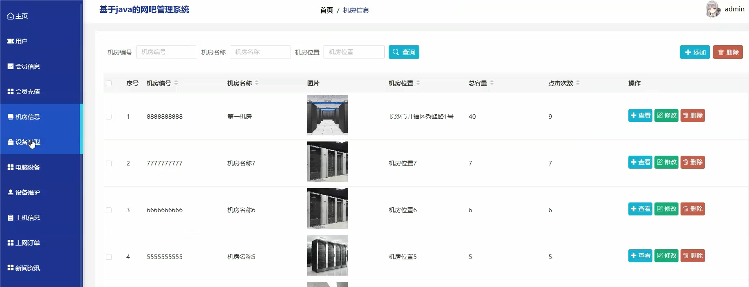Screen dimensions: 749x287
Task: Click 修改 for 第一机房 row
Action: 666,115
